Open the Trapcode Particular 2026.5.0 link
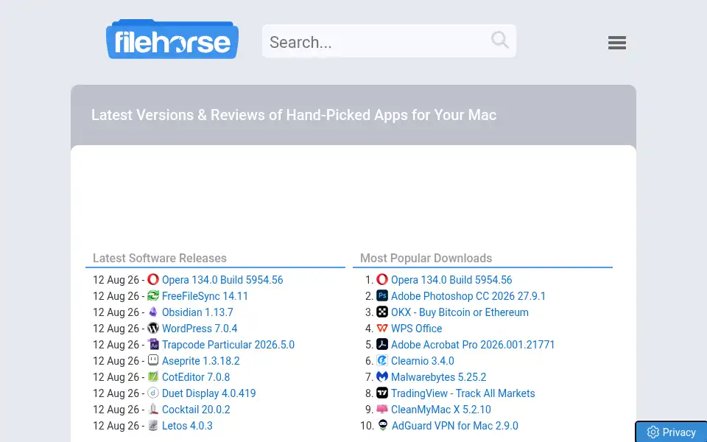The width and height of the screenshot is (707, 442). point(228,345)
